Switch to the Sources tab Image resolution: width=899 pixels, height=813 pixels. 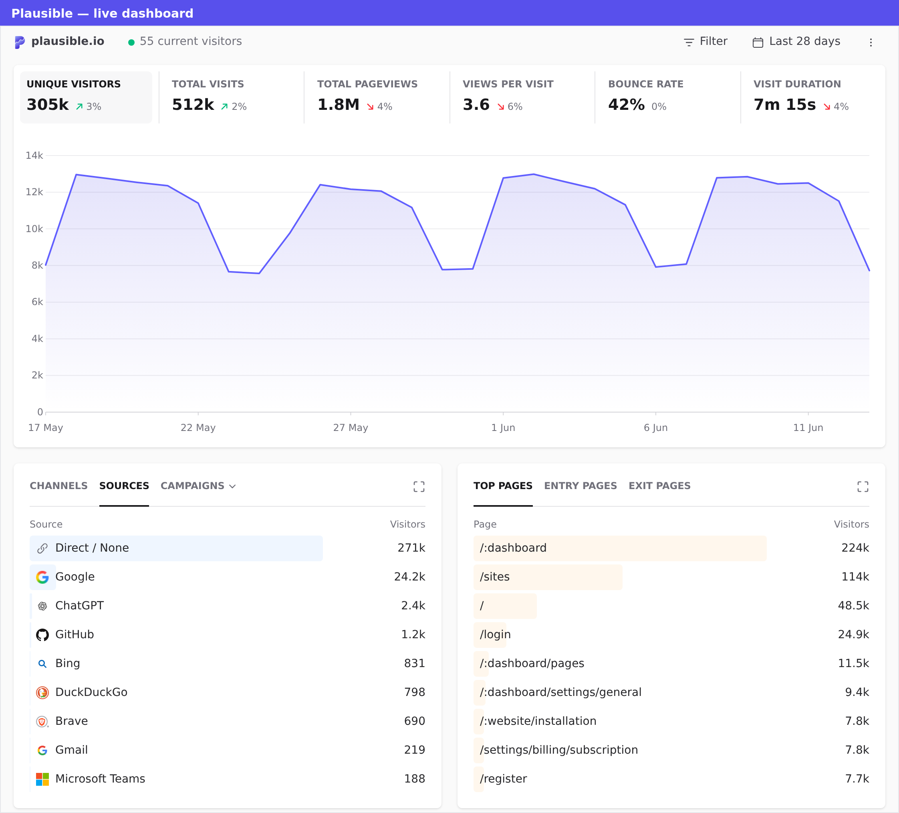point(124,485)
